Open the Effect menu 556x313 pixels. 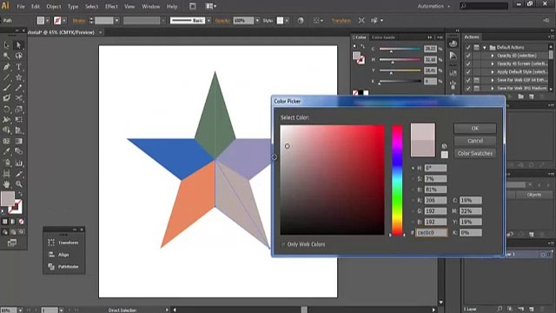[x=111, y=6]
